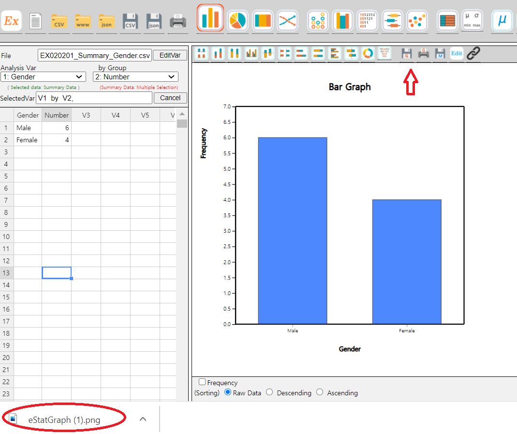Viewport: 517px width, 434px height.
Task: Click the V3 column header
Action: coord(86,115)
